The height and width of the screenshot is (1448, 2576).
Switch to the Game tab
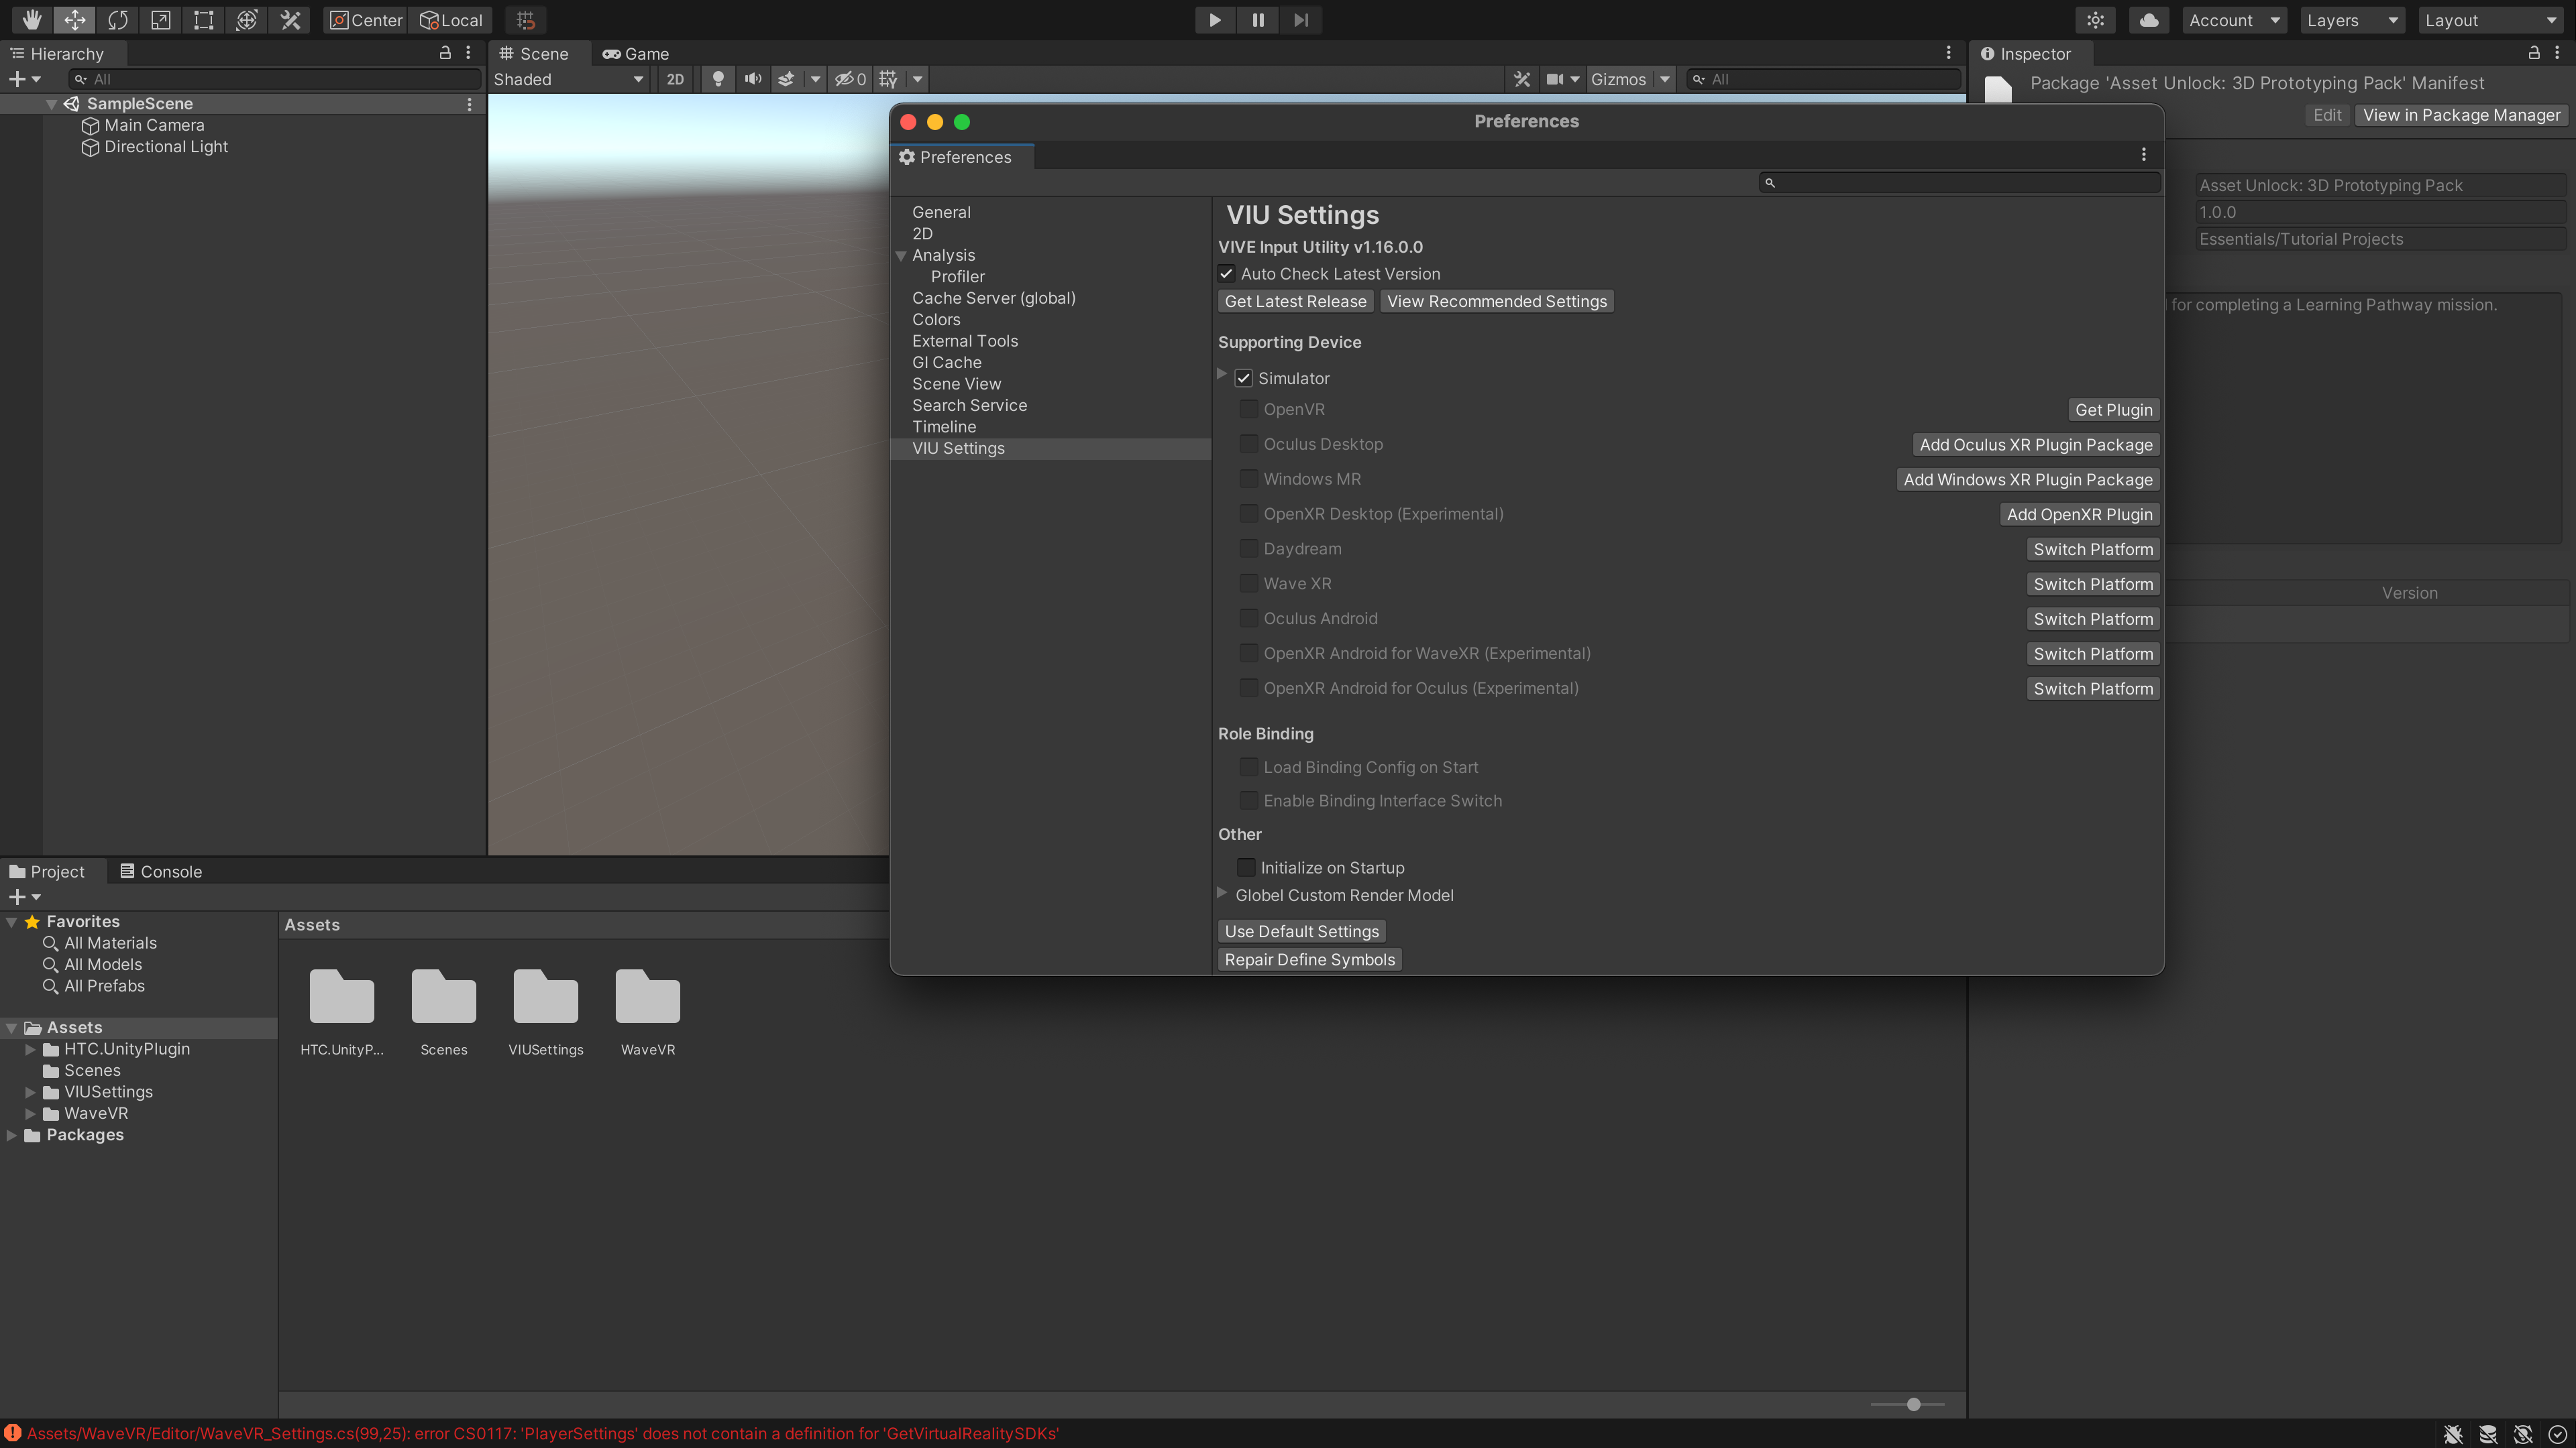point(636,54)
